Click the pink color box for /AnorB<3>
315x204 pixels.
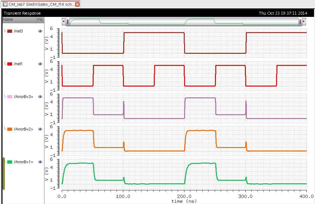[10, 97]
